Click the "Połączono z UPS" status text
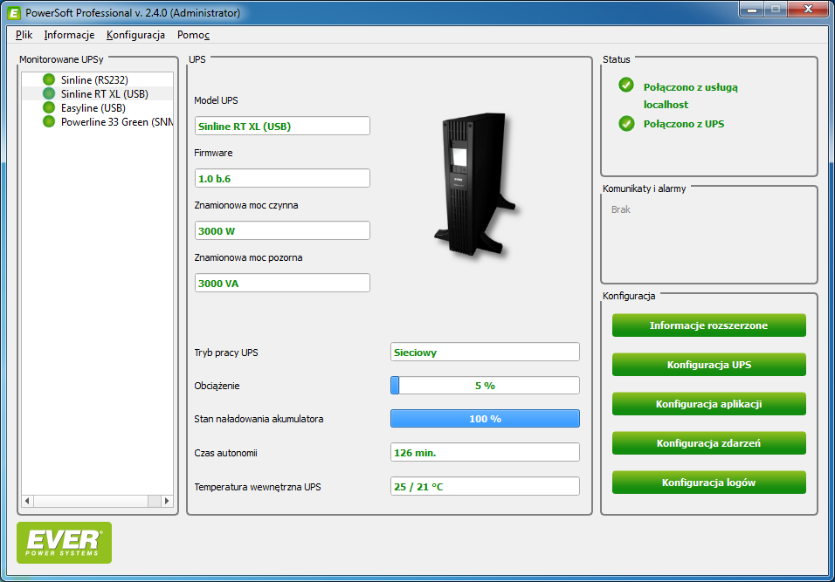Image resolution: width=835 pixels, height=582 pixels. (684, 124)
